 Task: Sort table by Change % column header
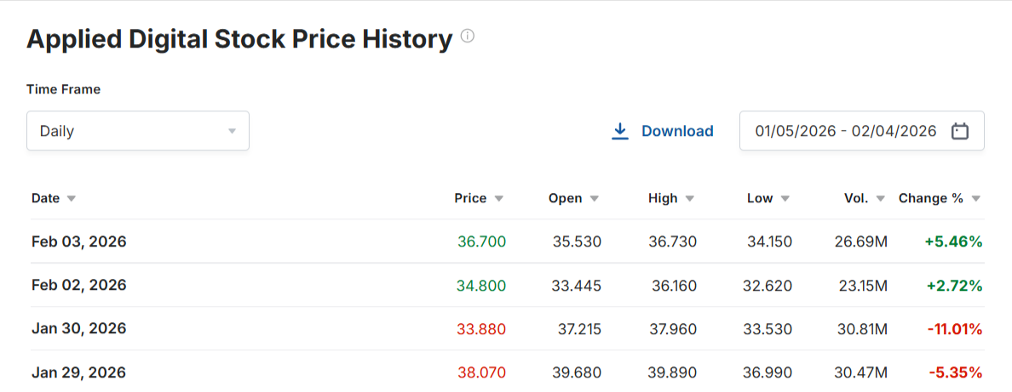click(x=930, y=198)
